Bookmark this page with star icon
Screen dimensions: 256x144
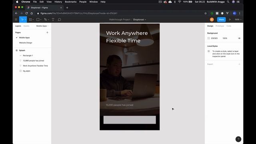click(x=206, y=13)
